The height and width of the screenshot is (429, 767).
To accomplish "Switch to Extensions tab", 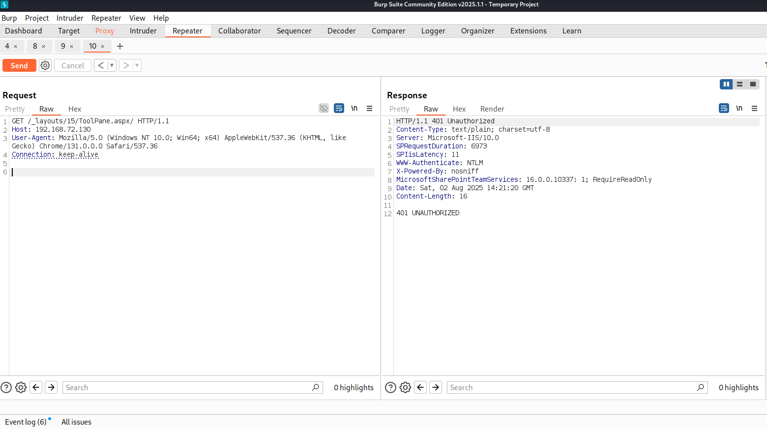I will [529, 30].
